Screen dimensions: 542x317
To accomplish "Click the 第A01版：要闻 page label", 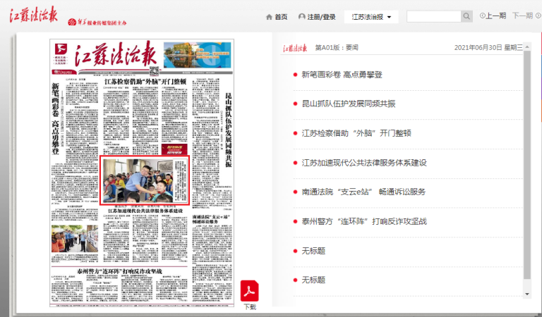I will click(x=337, y=48).
